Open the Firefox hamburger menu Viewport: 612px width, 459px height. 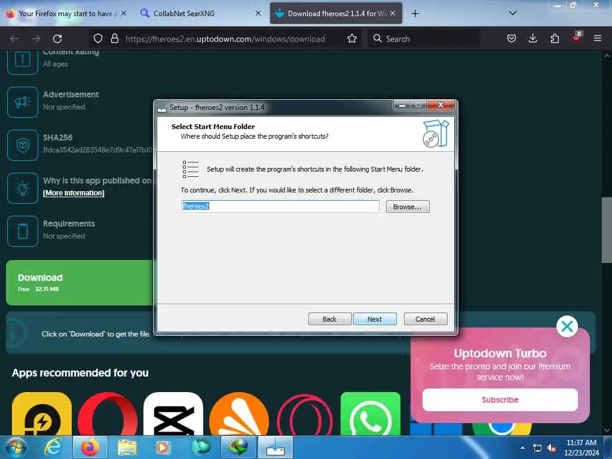point(598,38)
